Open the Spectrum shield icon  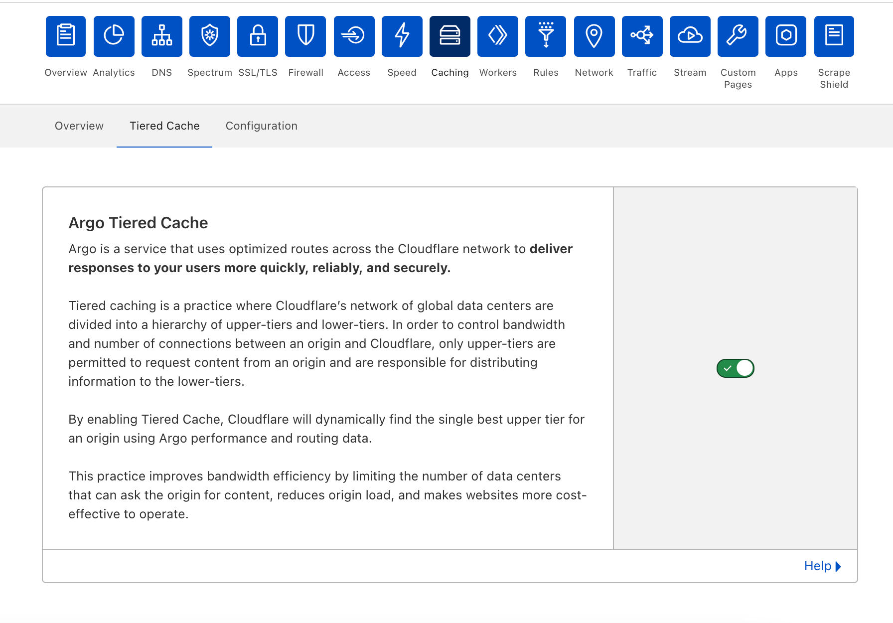[210, 36]
